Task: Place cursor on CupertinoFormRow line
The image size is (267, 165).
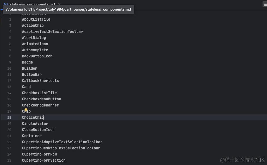Action: coord(39,154)
